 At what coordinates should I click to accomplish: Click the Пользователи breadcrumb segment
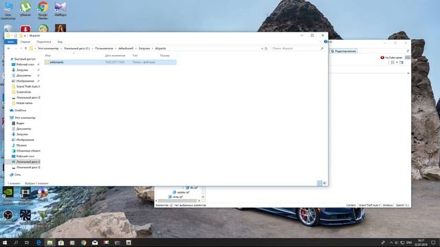104,49
